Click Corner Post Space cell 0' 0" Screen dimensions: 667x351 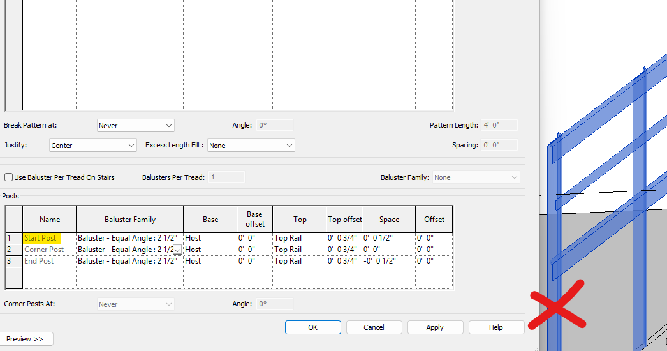click(x=389, y=250)
